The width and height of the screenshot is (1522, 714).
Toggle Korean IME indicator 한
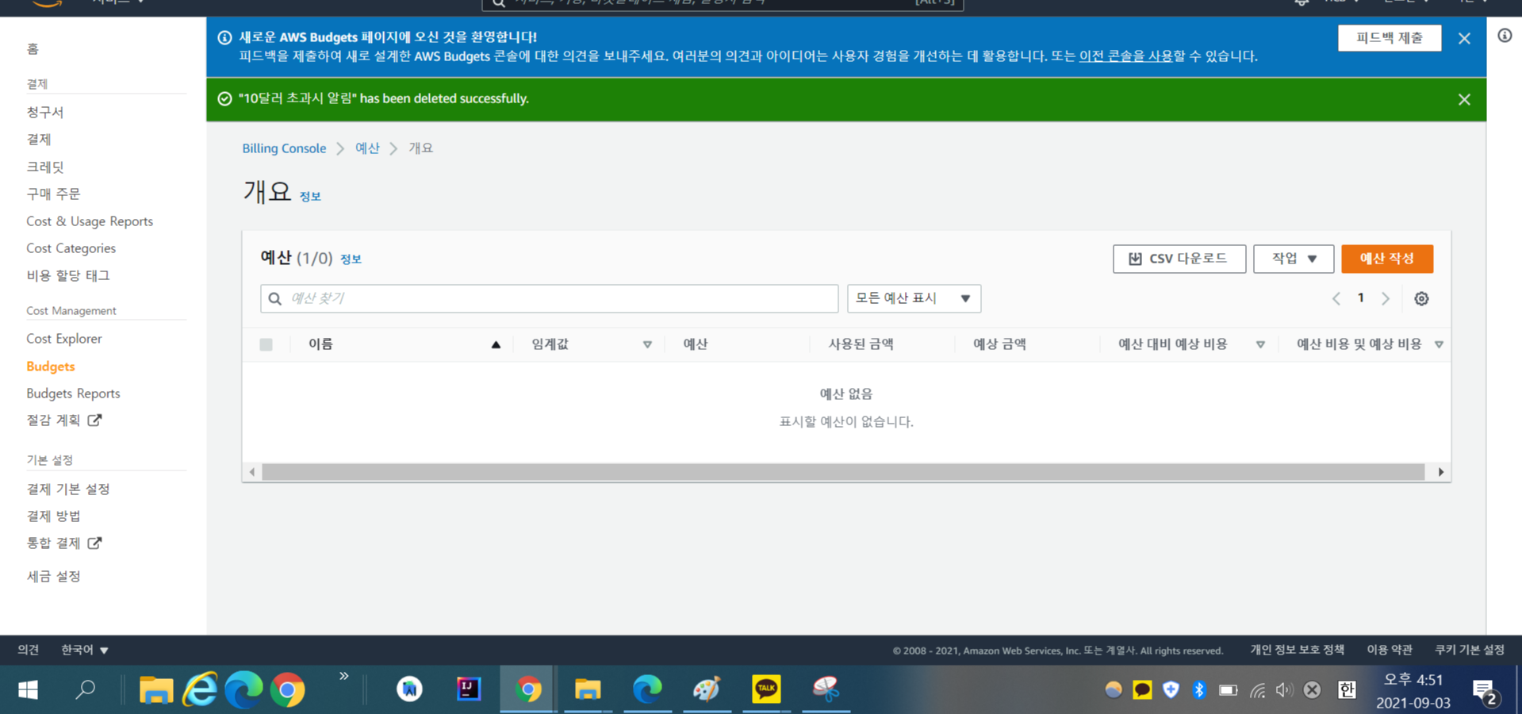(1347, 690)
